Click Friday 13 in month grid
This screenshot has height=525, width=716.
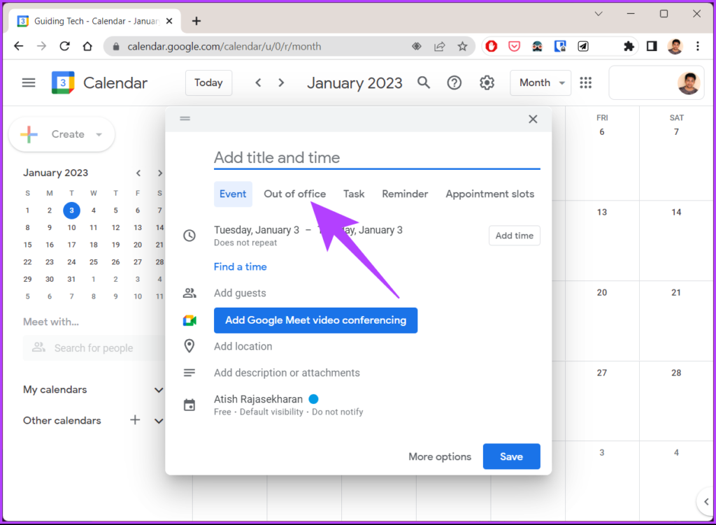coord(602,213)
